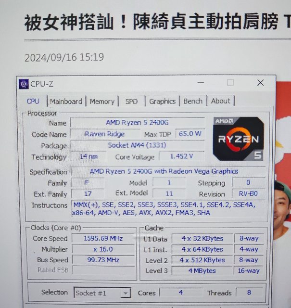Click the Threads count field
Image resolution: width=291 pixels, height=308 pixels.
pyautogui.click(x=249, y=293)
